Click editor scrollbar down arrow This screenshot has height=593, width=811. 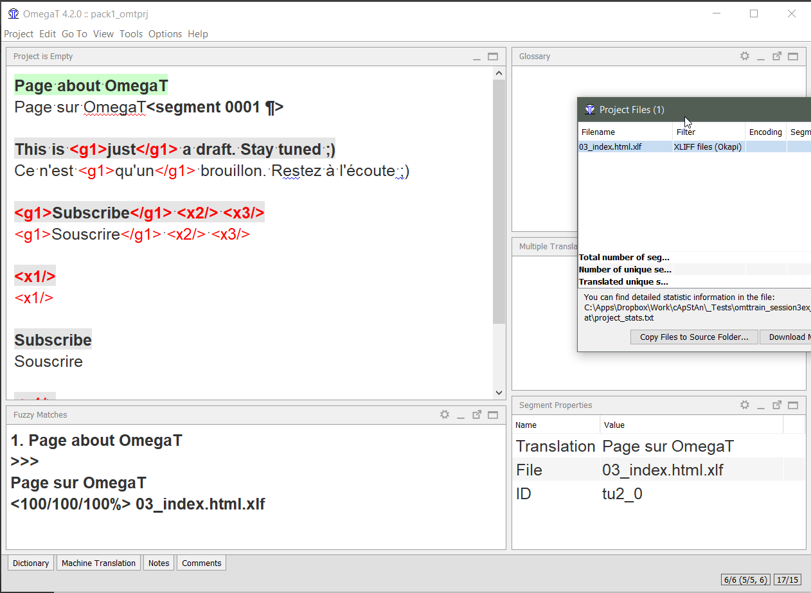click(x=499, y=393)
